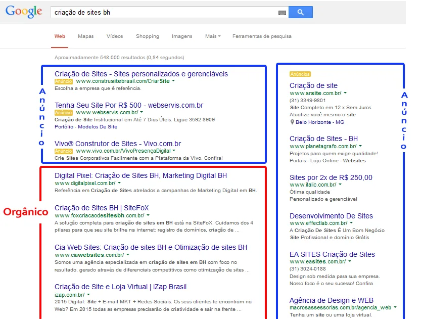Open the on-screen keyboard icon in search box
This screenshot has width=422, height=319.
coord(282,13)
